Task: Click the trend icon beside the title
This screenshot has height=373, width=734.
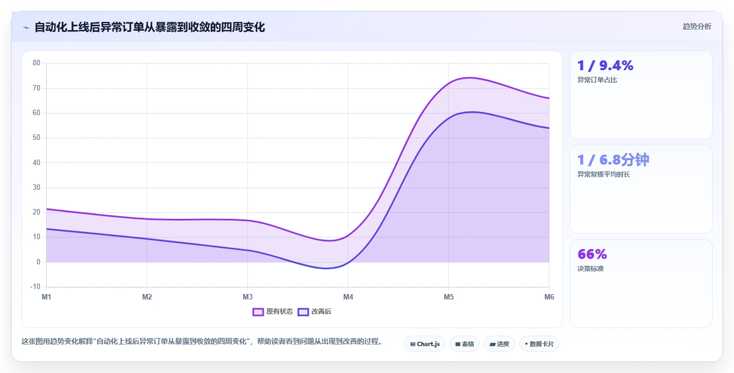Action: point(26,27)
